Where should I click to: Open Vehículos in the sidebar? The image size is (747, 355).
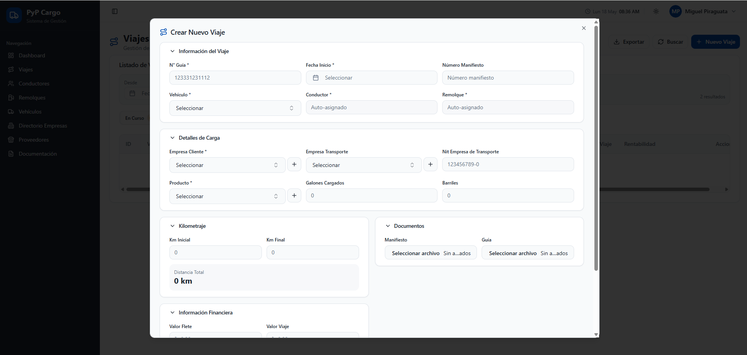50,112
